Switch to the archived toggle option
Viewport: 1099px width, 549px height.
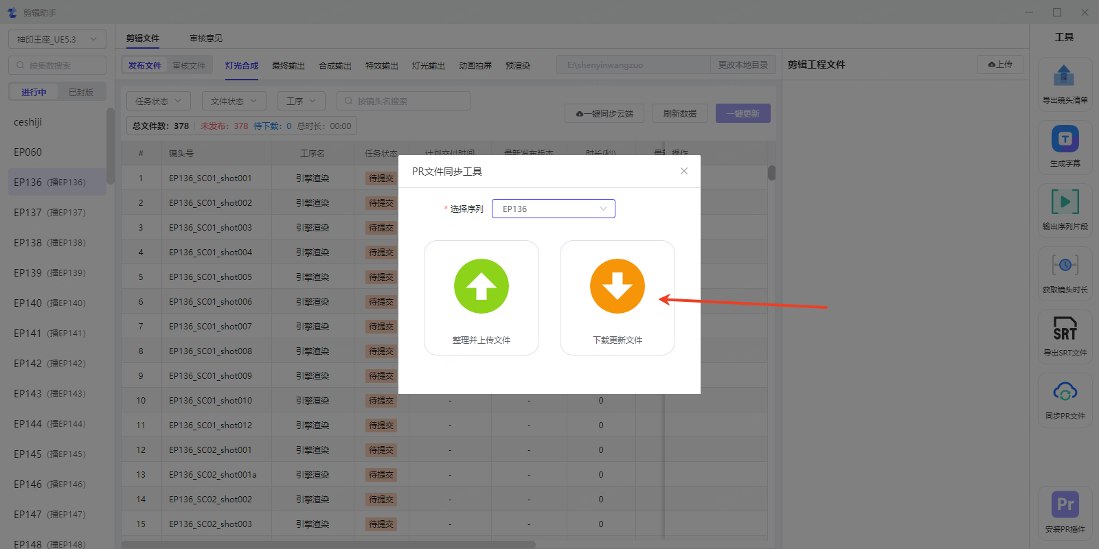(x=80, y=92)
